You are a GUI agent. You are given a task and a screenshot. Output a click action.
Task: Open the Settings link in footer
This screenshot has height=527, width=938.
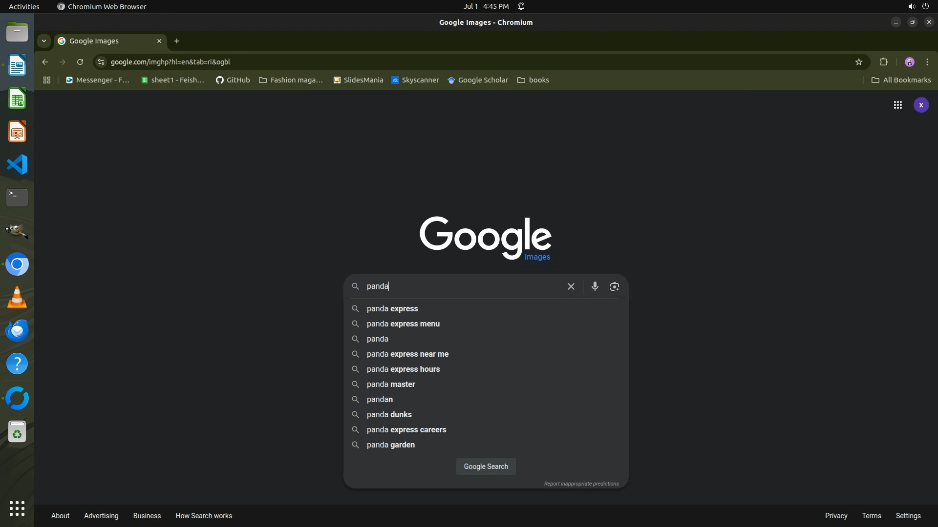coord(908,516)
